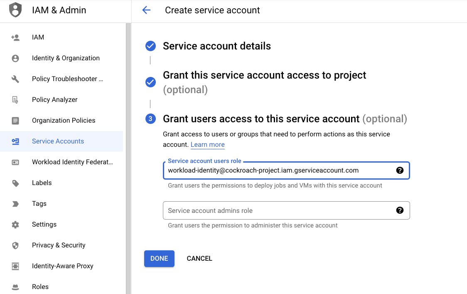Screen dimensions: 467x294
Task: Open Workload Identity Federation
Action: click(15, 162)
